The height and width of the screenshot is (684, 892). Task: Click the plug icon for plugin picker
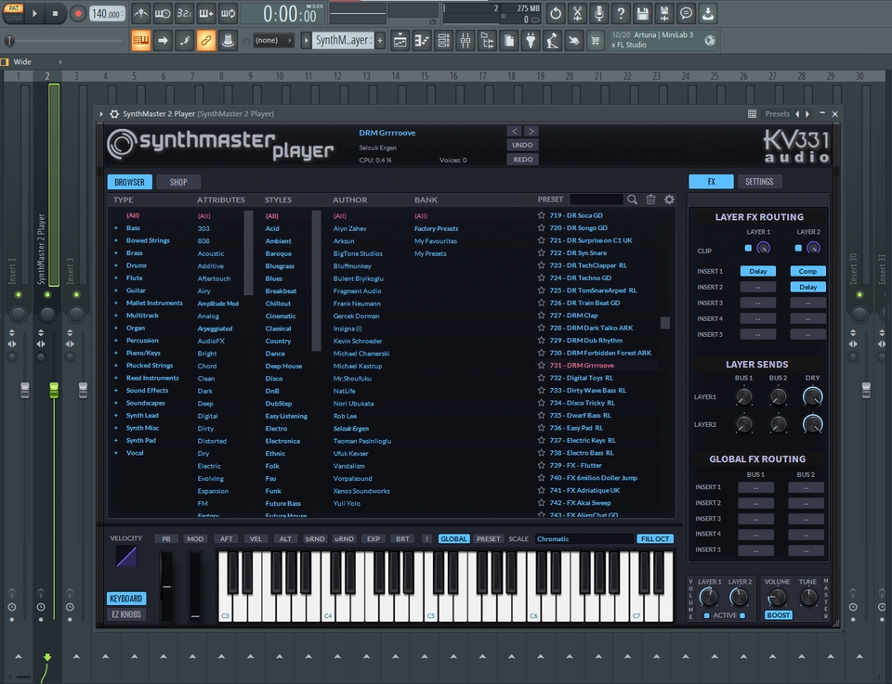coord(531,40)
